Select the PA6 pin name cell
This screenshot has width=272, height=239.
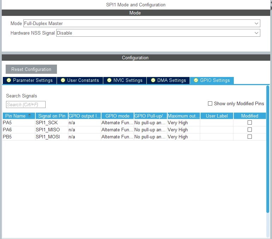19,130
